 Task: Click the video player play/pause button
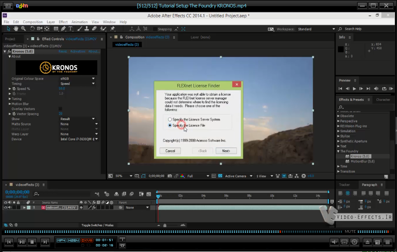point(22,242)
